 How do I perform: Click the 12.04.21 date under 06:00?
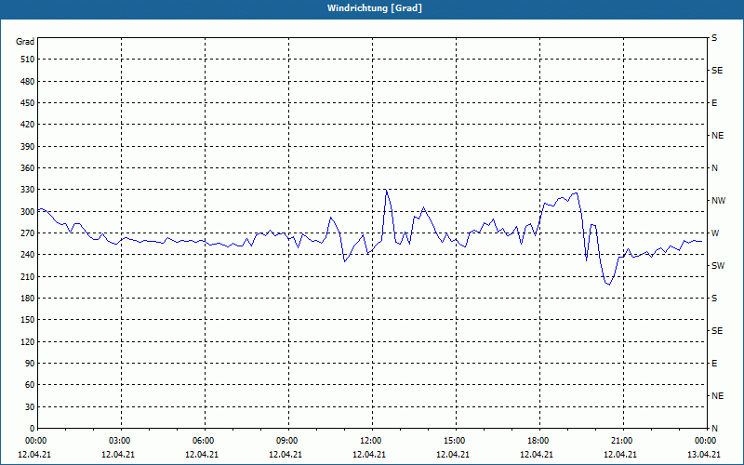coord(202,455)
